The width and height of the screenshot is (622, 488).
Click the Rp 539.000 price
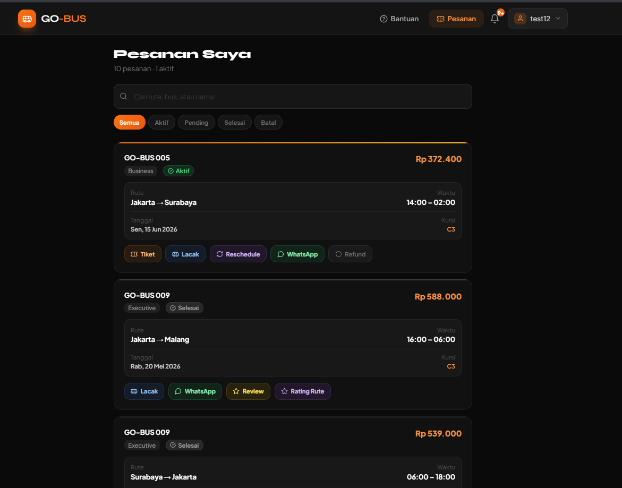pyautogui.click(x=438, y=434)
